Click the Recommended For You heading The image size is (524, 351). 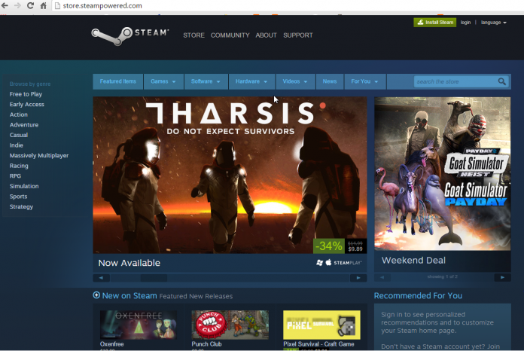(x=418, y=296)
